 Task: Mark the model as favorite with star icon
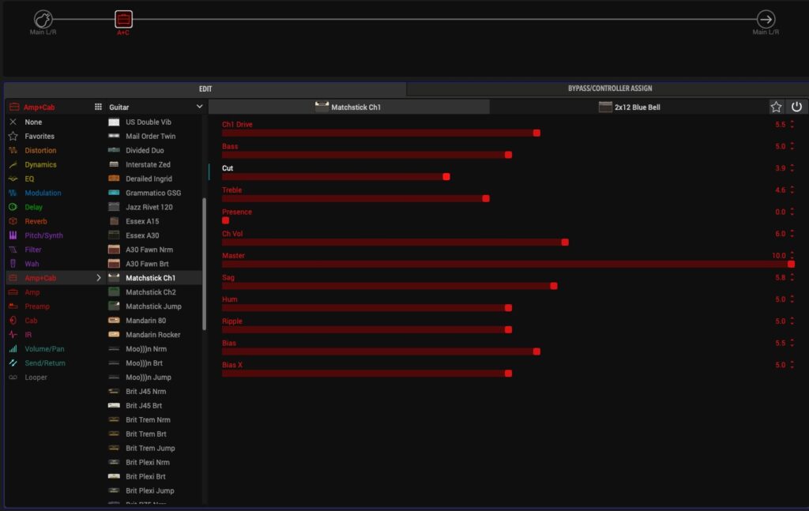point(776,107)
